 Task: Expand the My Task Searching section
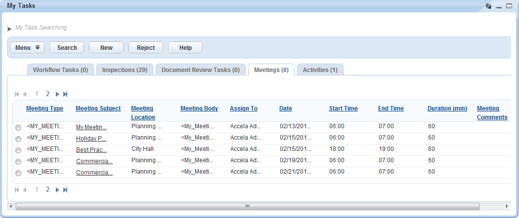(x=9, y=29)
